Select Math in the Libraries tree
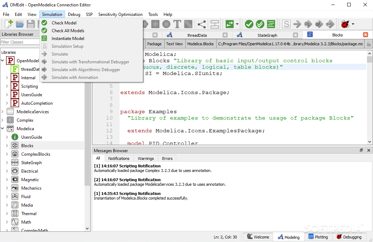The image size is (373, 242). (26, 222)
